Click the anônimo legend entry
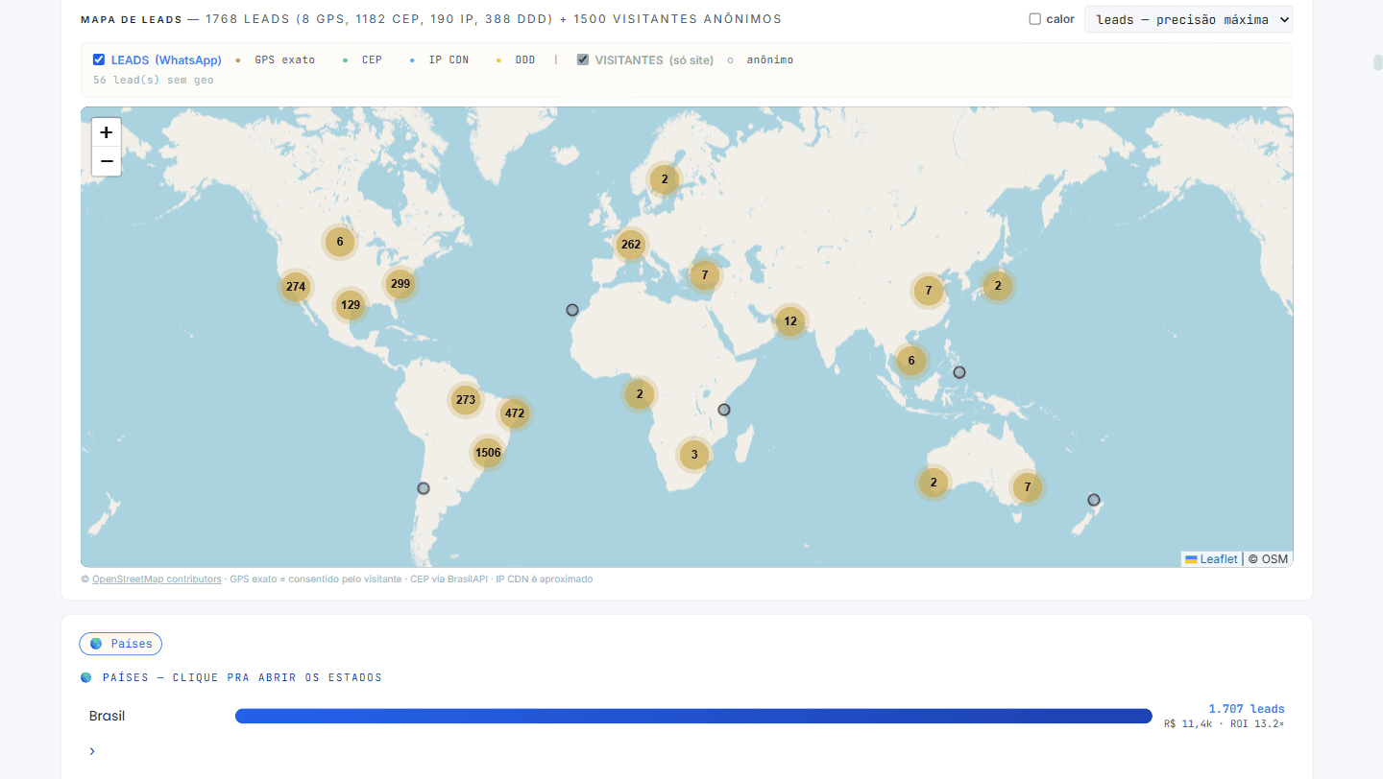The width and height of the screenshot is (1383, 779). point(761,59)
